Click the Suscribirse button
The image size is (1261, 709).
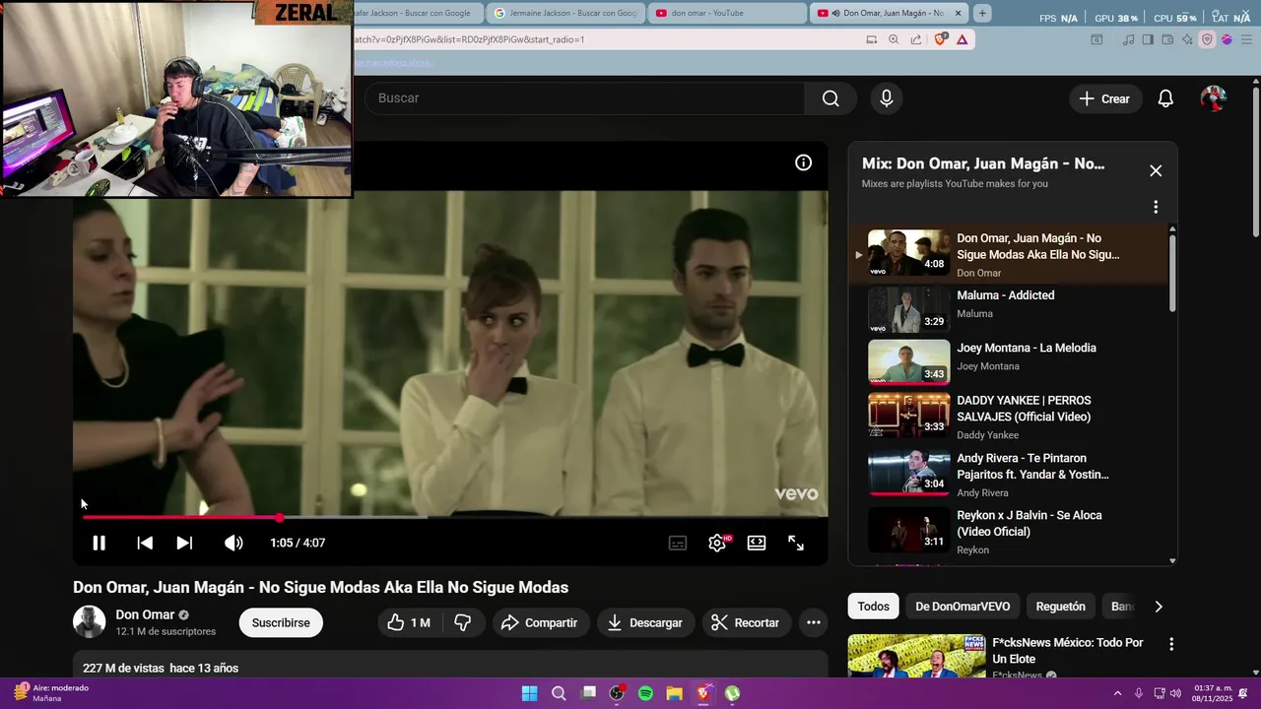[281, 622]
